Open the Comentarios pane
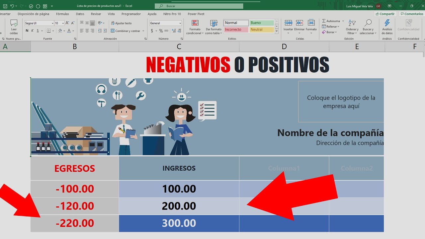 tap(412, 14)
